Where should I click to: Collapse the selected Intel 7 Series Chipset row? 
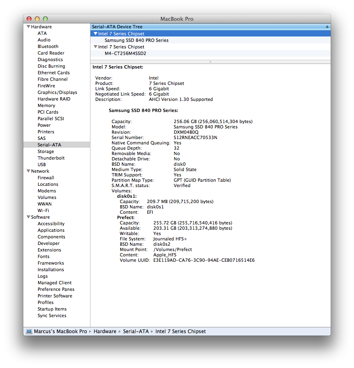pyautogui.click(x=95, y=34)
